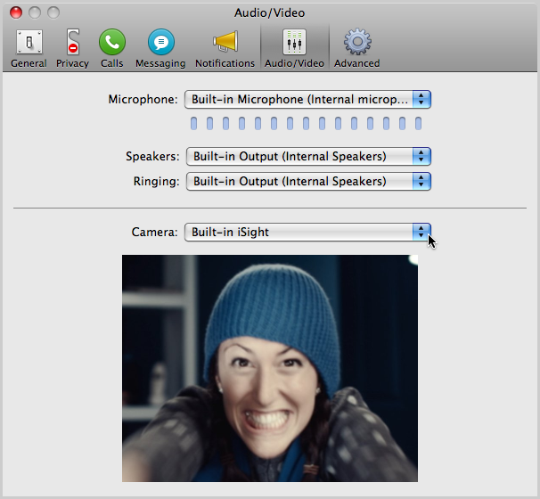Click the microphone input level meter
540x499 pixels.
[307, 123]
